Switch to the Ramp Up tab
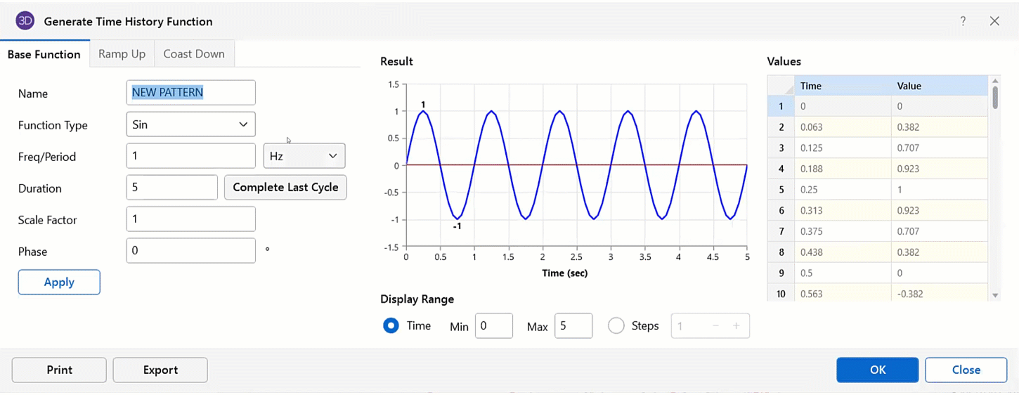1019x395 pixels. coord(122,54)
